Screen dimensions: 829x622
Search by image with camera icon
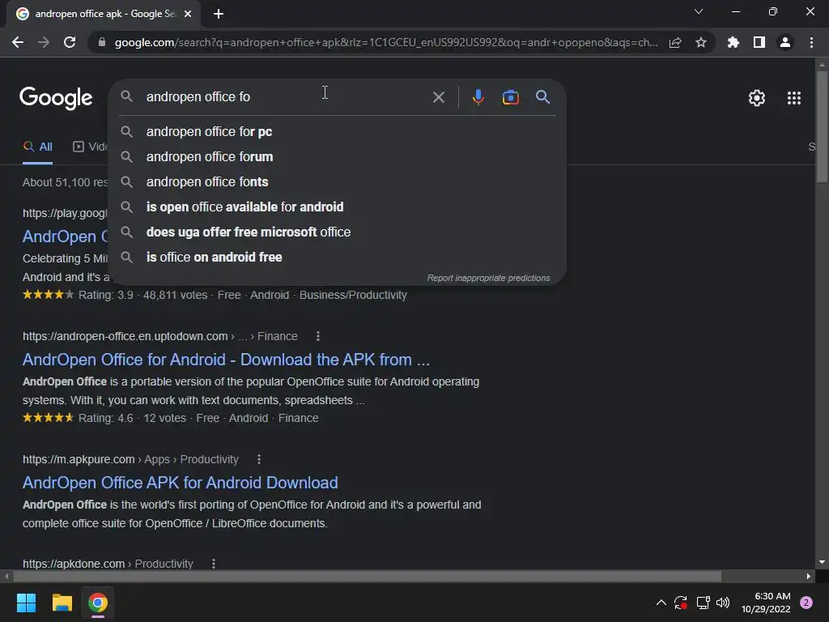(510, 97)
